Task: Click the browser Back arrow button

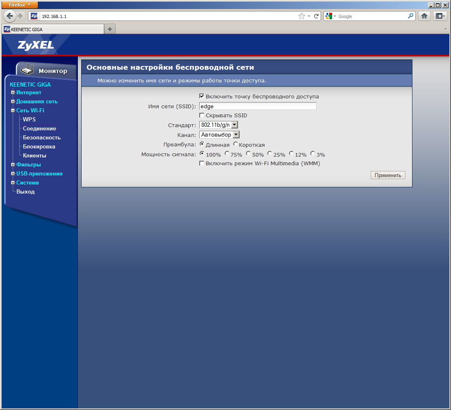Action: click(x=10, y=16)
